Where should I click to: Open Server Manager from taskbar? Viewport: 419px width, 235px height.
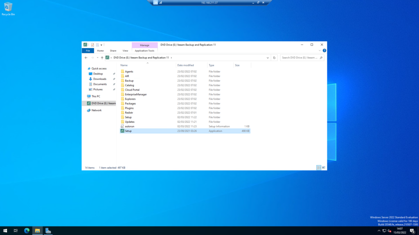48,231
